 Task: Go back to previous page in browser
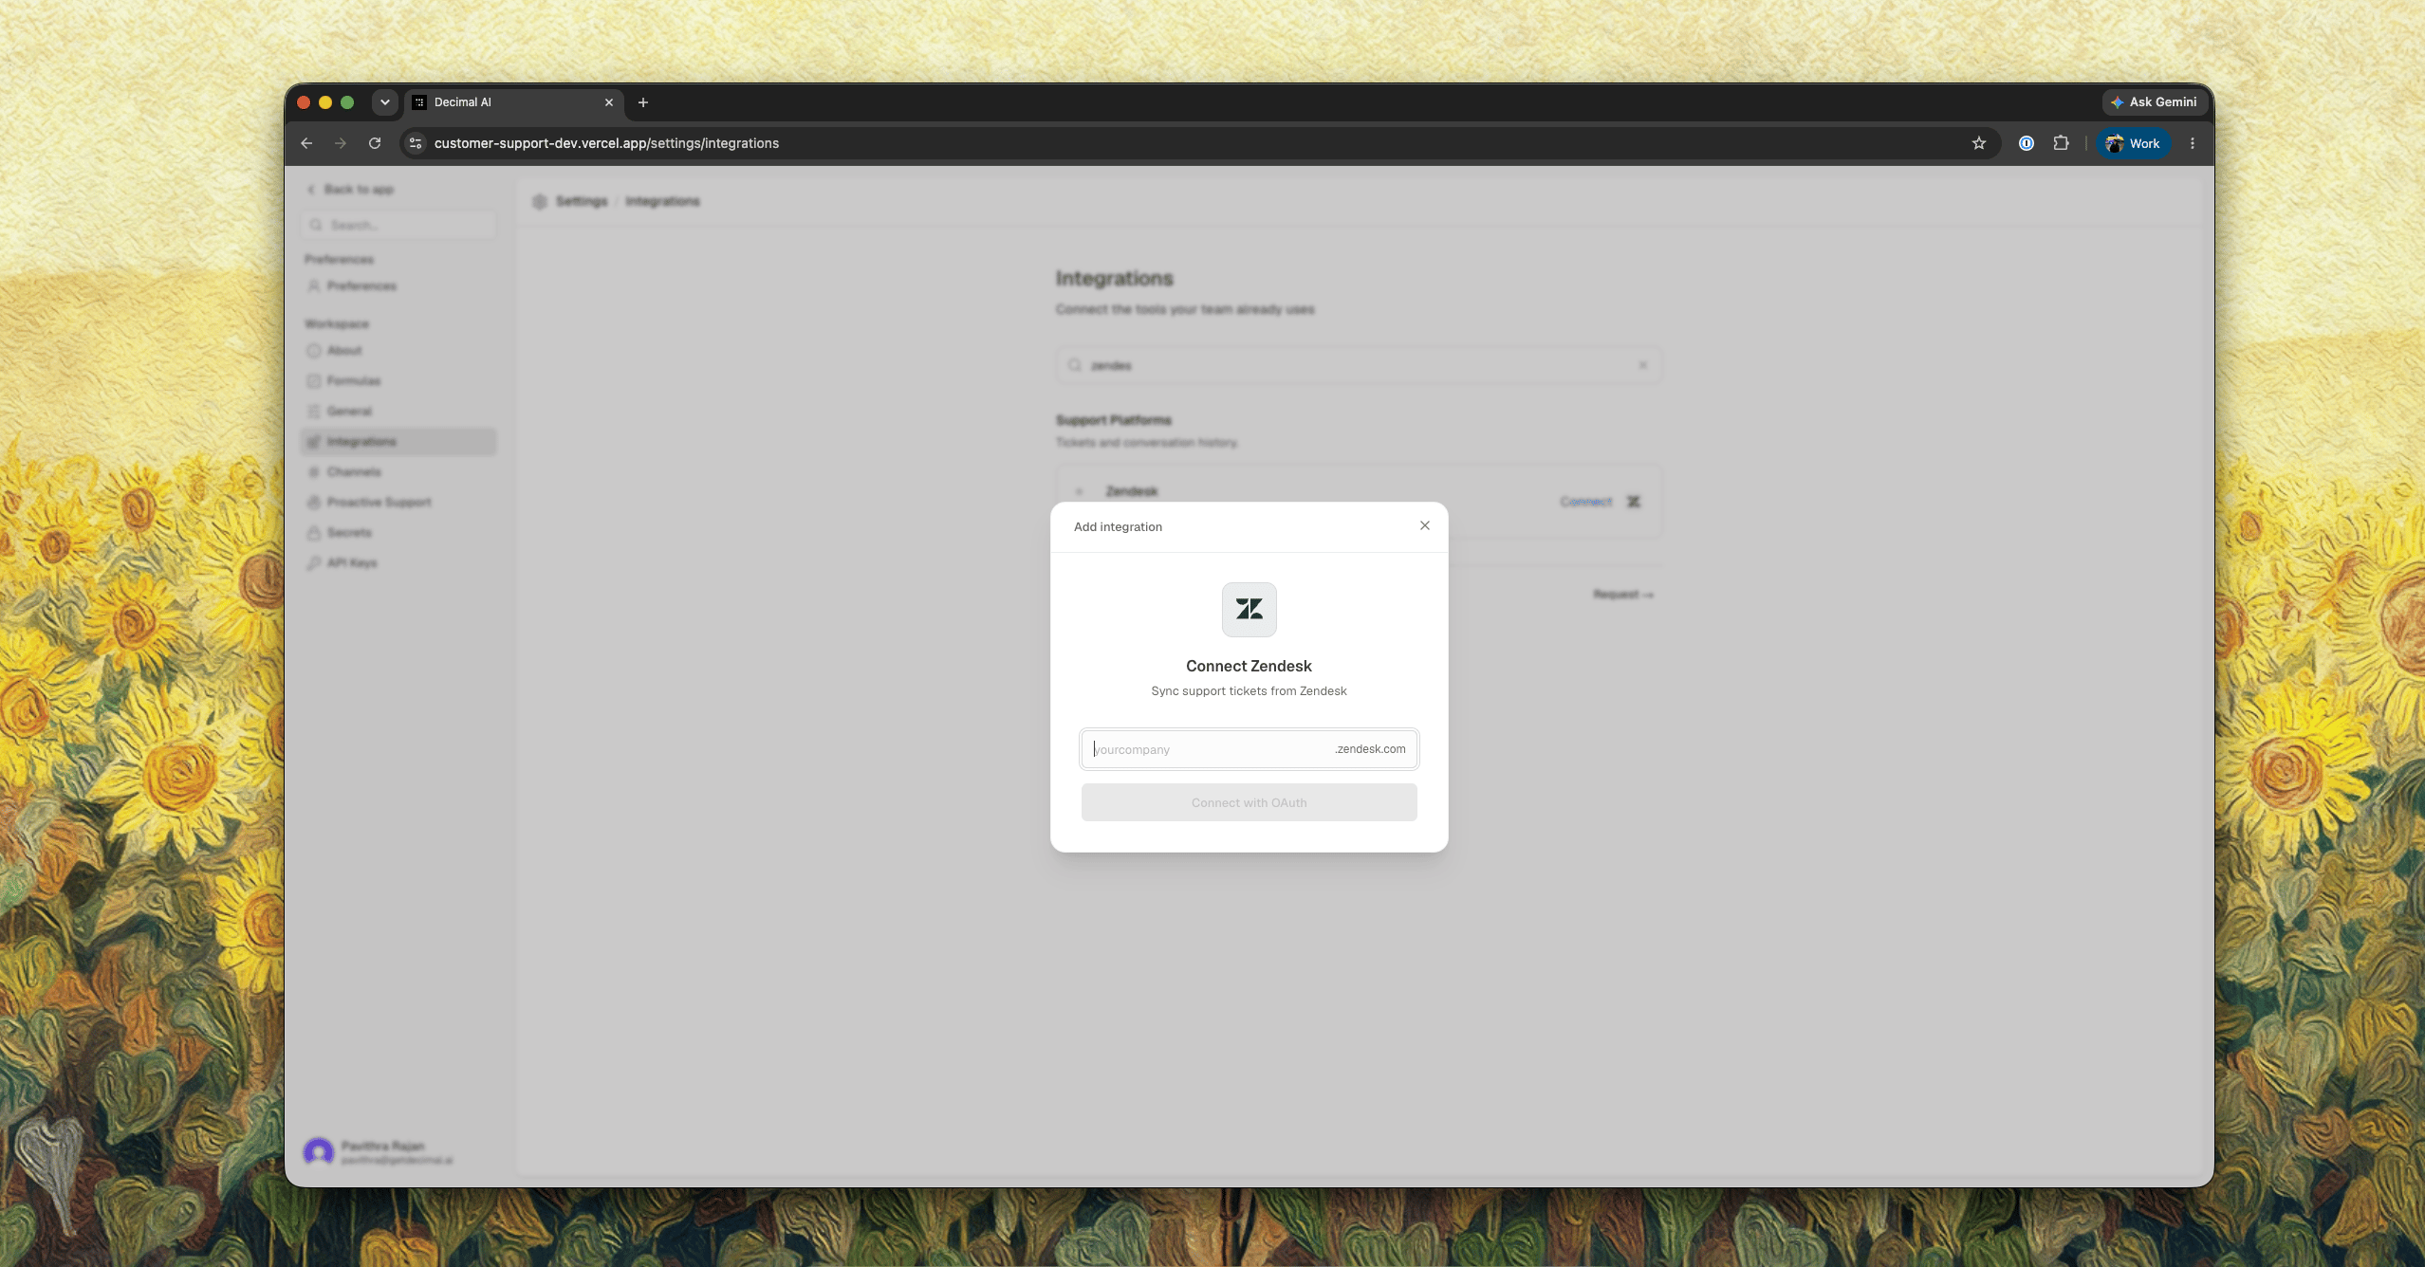[x=306, y=143]
